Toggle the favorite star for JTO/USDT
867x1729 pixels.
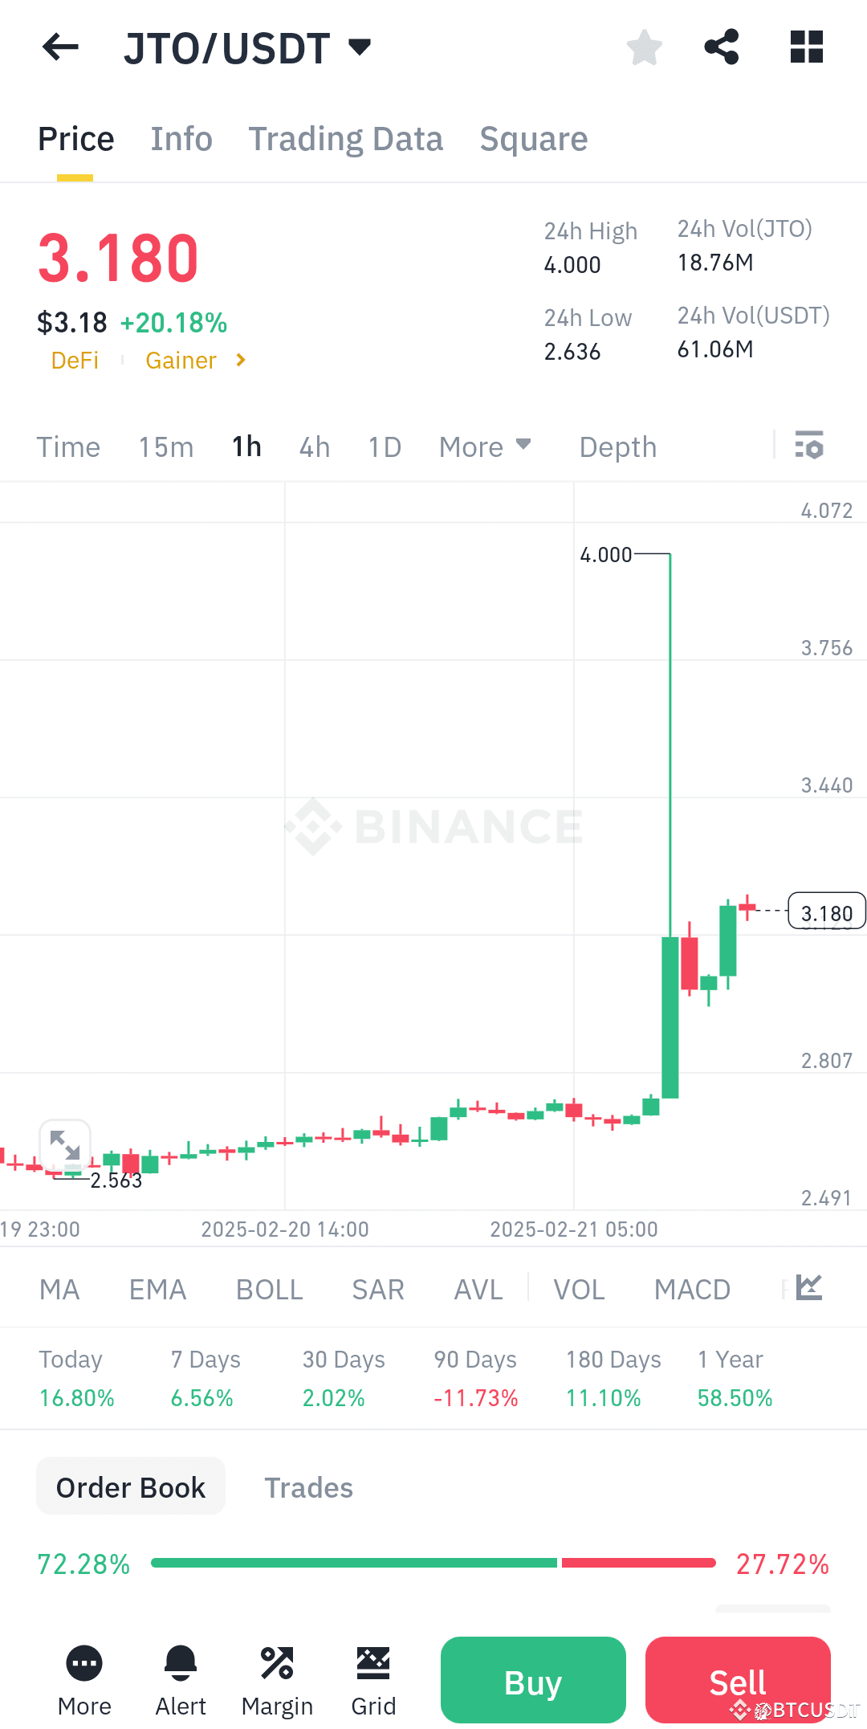644,47
